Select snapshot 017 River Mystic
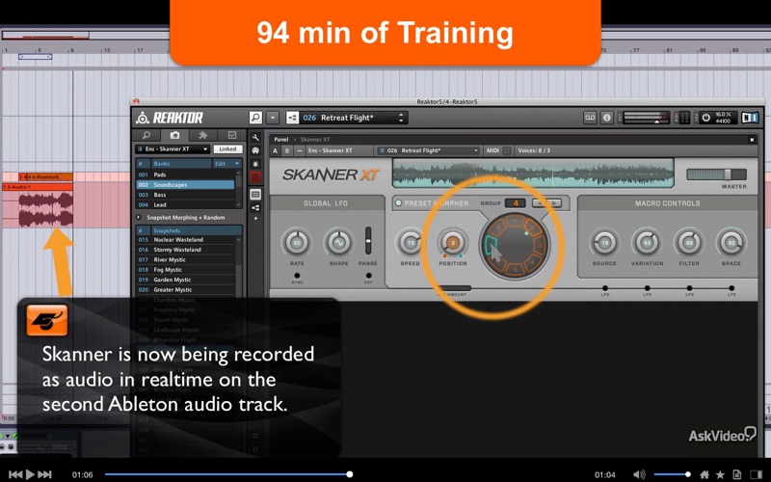771x482 pixels. [186, 259]
